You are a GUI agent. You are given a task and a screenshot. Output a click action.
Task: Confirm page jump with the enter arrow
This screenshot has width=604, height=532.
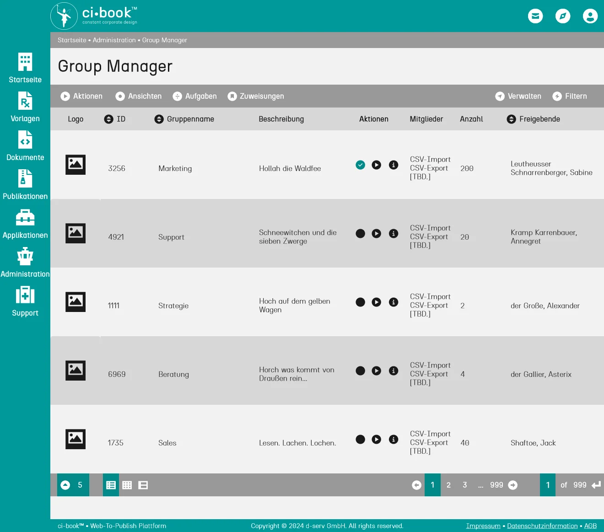[596, 485]
